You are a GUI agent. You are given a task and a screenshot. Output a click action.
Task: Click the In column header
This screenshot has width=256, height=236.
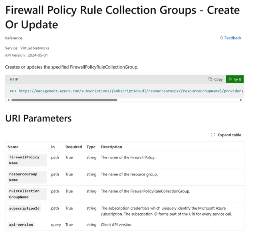53,147
